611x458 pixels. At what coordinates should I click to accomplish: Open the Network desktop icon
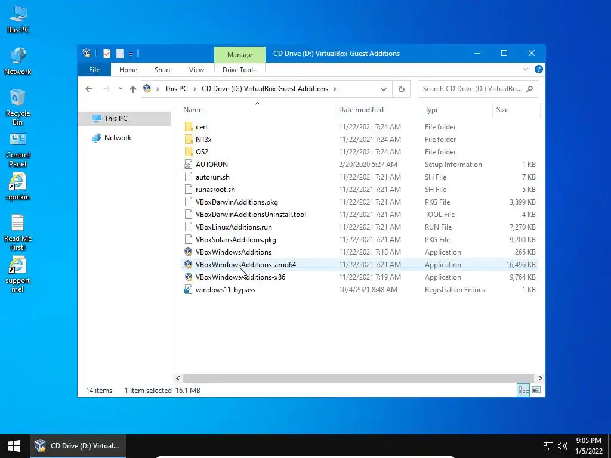coord(17,61)
